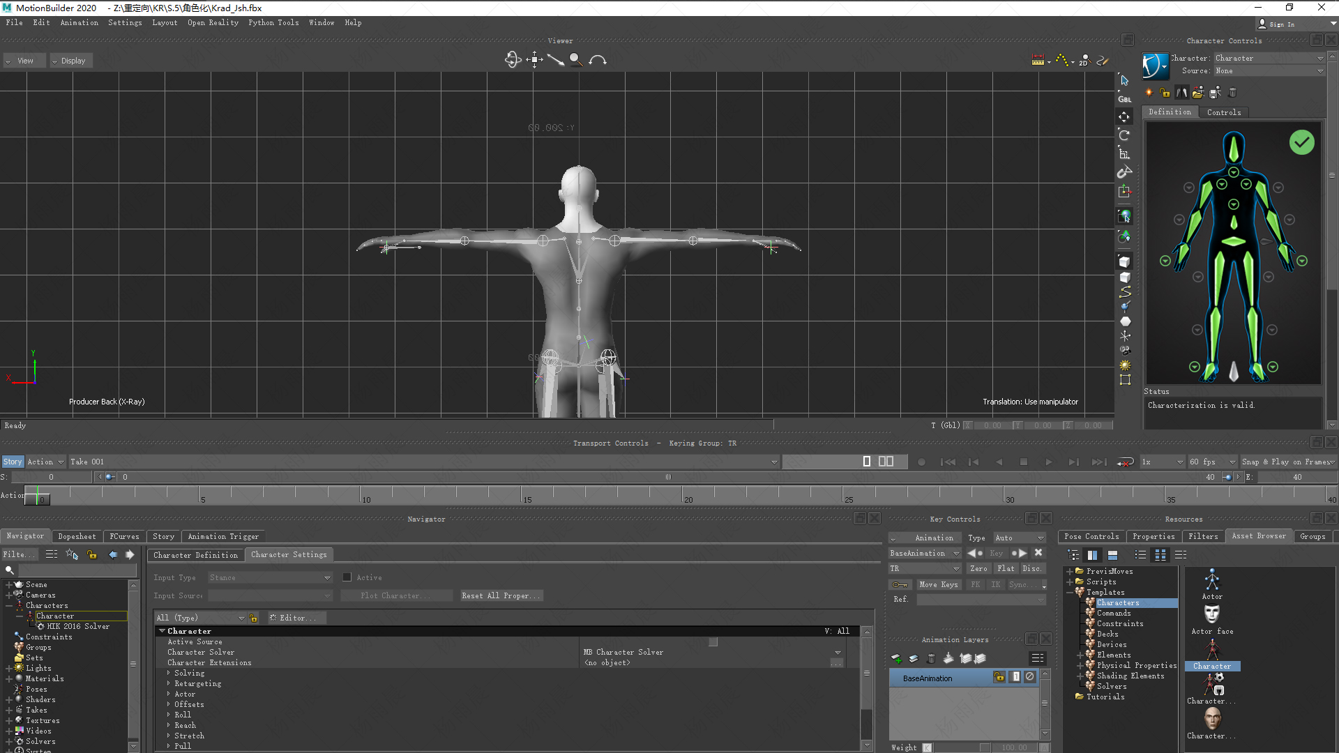Select the Rotate tool in the right toolbar
Image resolution: width=1339 pixels, height=753 pixels.
coord(1124,135)
